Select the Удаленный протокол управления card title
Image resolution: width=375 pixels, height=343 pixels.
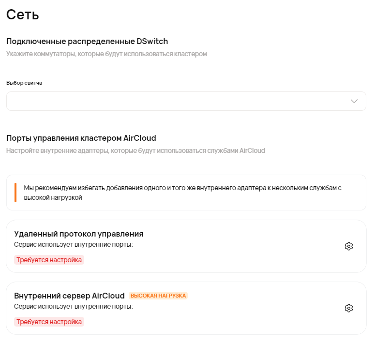[79, 234]
